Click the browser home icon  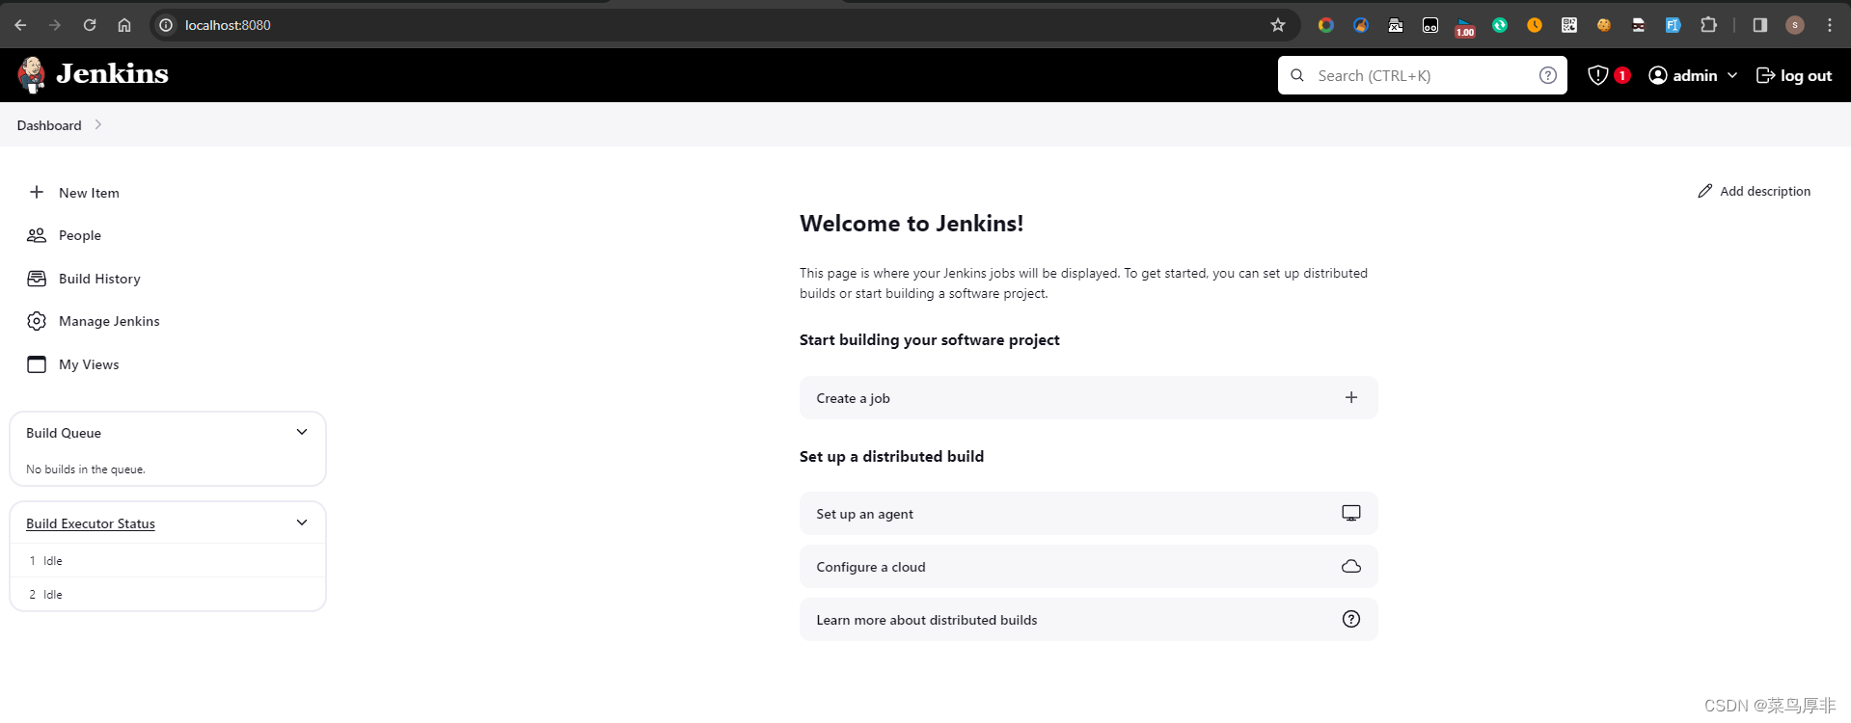click(124, 25)
